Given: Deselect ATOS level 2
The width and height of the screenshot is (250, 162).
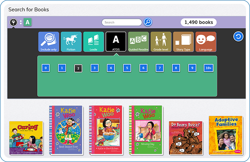Looking at the screenshot, I should pos(78,68).
